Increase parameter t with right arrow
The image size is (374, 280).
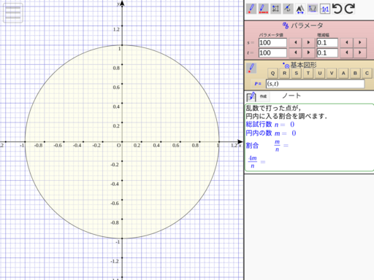[x=308, y=52]
